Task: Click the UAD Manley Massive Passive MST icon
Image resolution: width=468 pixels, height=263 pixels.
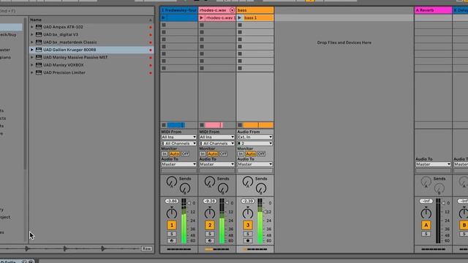Action: tap(39, 57)
